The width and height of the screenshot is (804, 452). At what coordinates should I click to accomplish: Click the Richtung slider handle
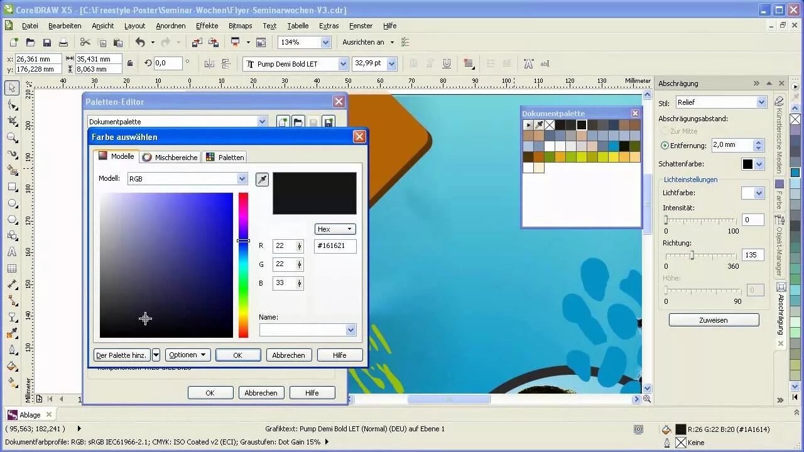pos(692,255)
